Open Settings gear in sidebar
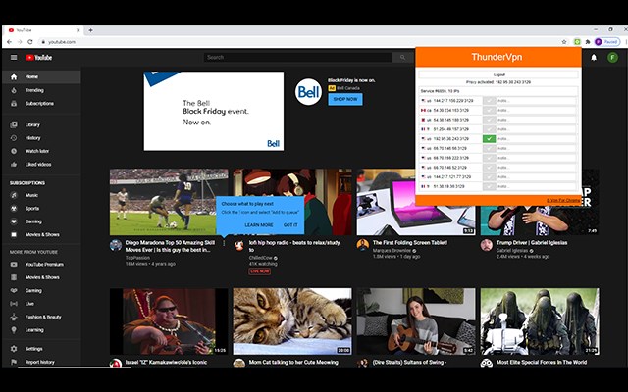This screenshot has width=628, height=392. [x=41, y=349]
